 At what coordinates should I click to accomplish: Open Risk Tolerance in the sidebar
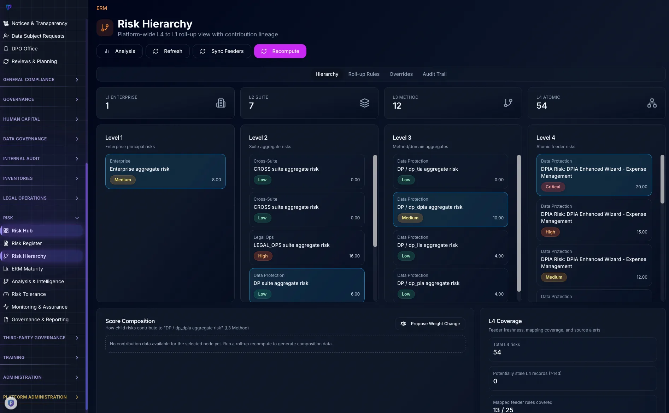41,294
